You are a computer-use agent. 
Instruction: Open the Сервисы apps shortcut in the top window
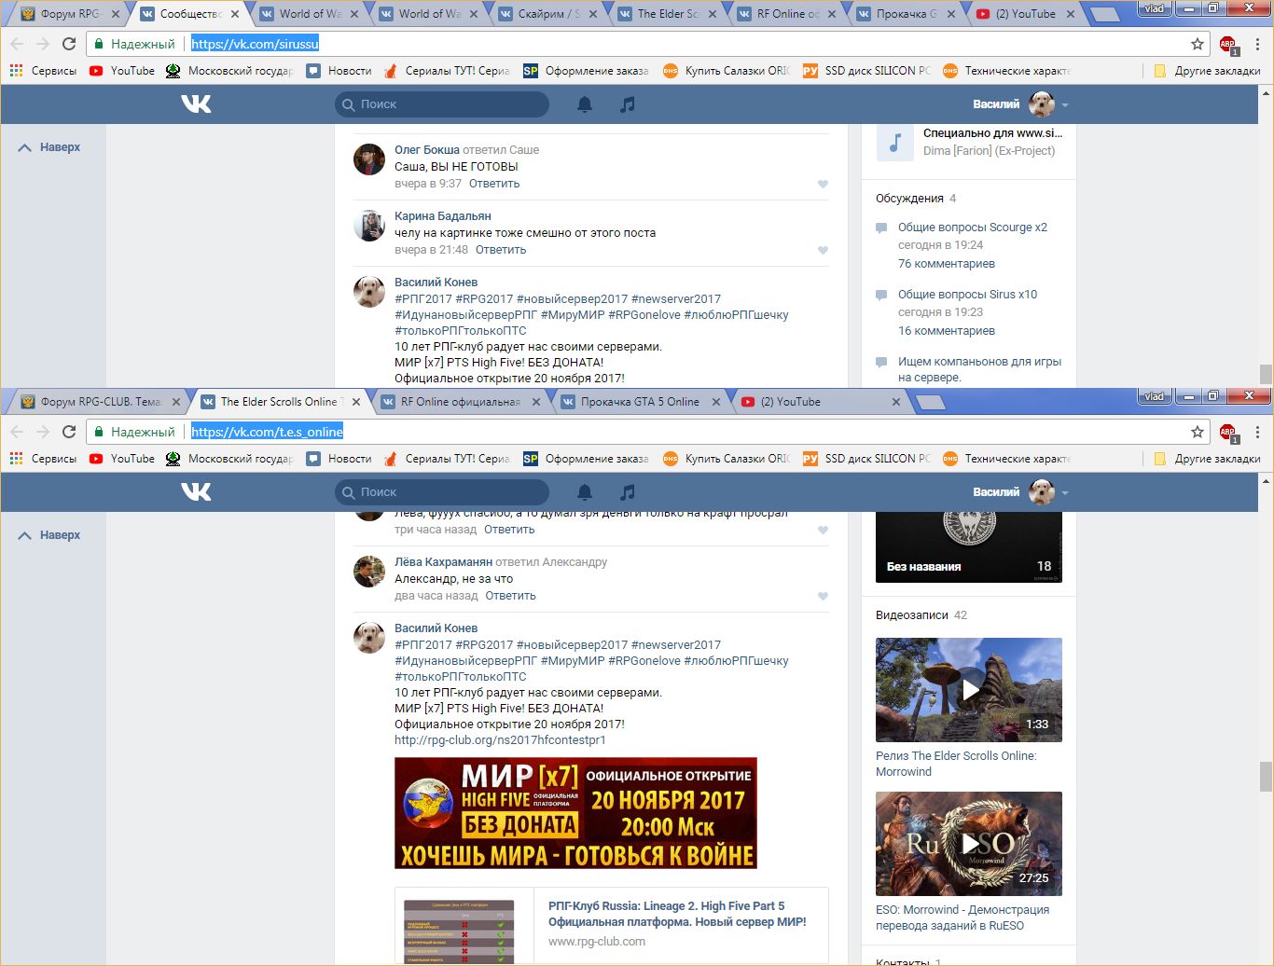[x=43, y=71]
